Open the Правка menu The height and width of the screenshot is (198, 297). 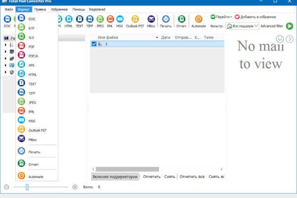tap(40, 9)
